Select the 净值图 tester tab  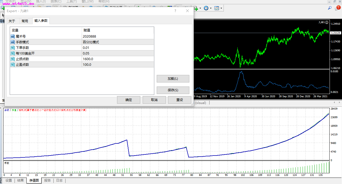pyautogui.click(x=34, y=181)
